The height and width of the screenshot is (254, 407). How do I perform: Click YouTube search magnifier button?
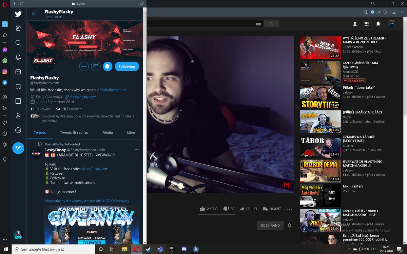point(271,24)
